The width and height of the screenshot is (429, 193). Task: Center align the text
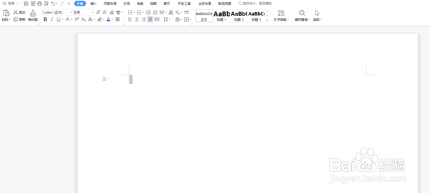pyautogui.click(x=137, y=19)
